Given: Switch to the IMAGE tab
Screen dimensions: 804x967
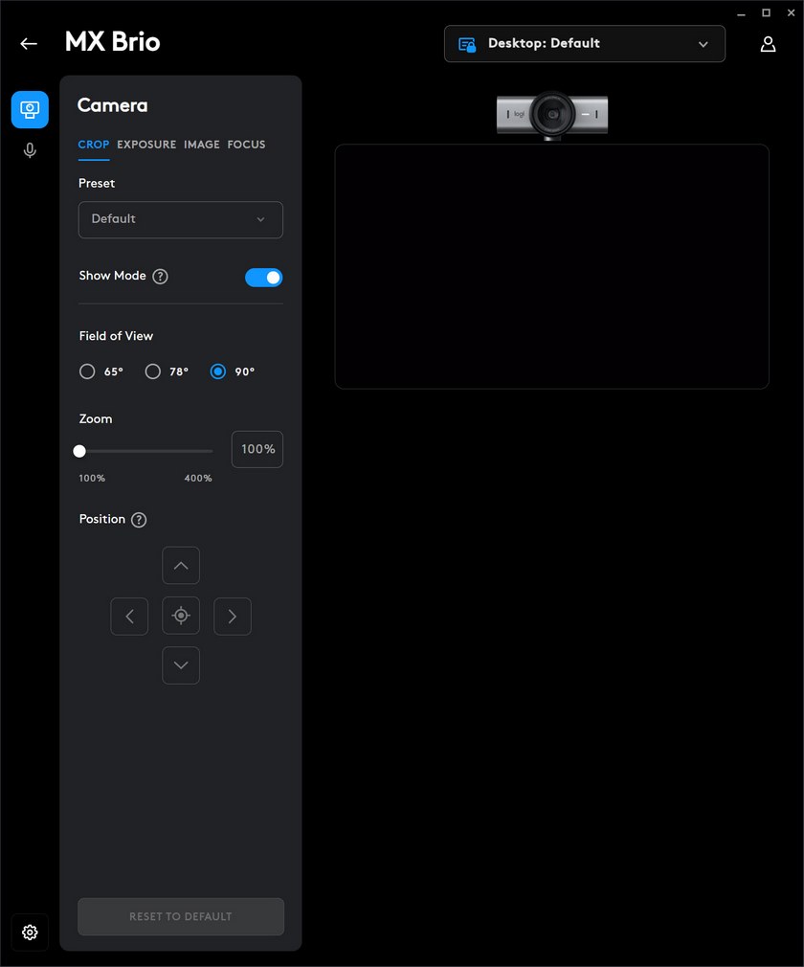Looking at the screenshot, I should click(202, 145).
